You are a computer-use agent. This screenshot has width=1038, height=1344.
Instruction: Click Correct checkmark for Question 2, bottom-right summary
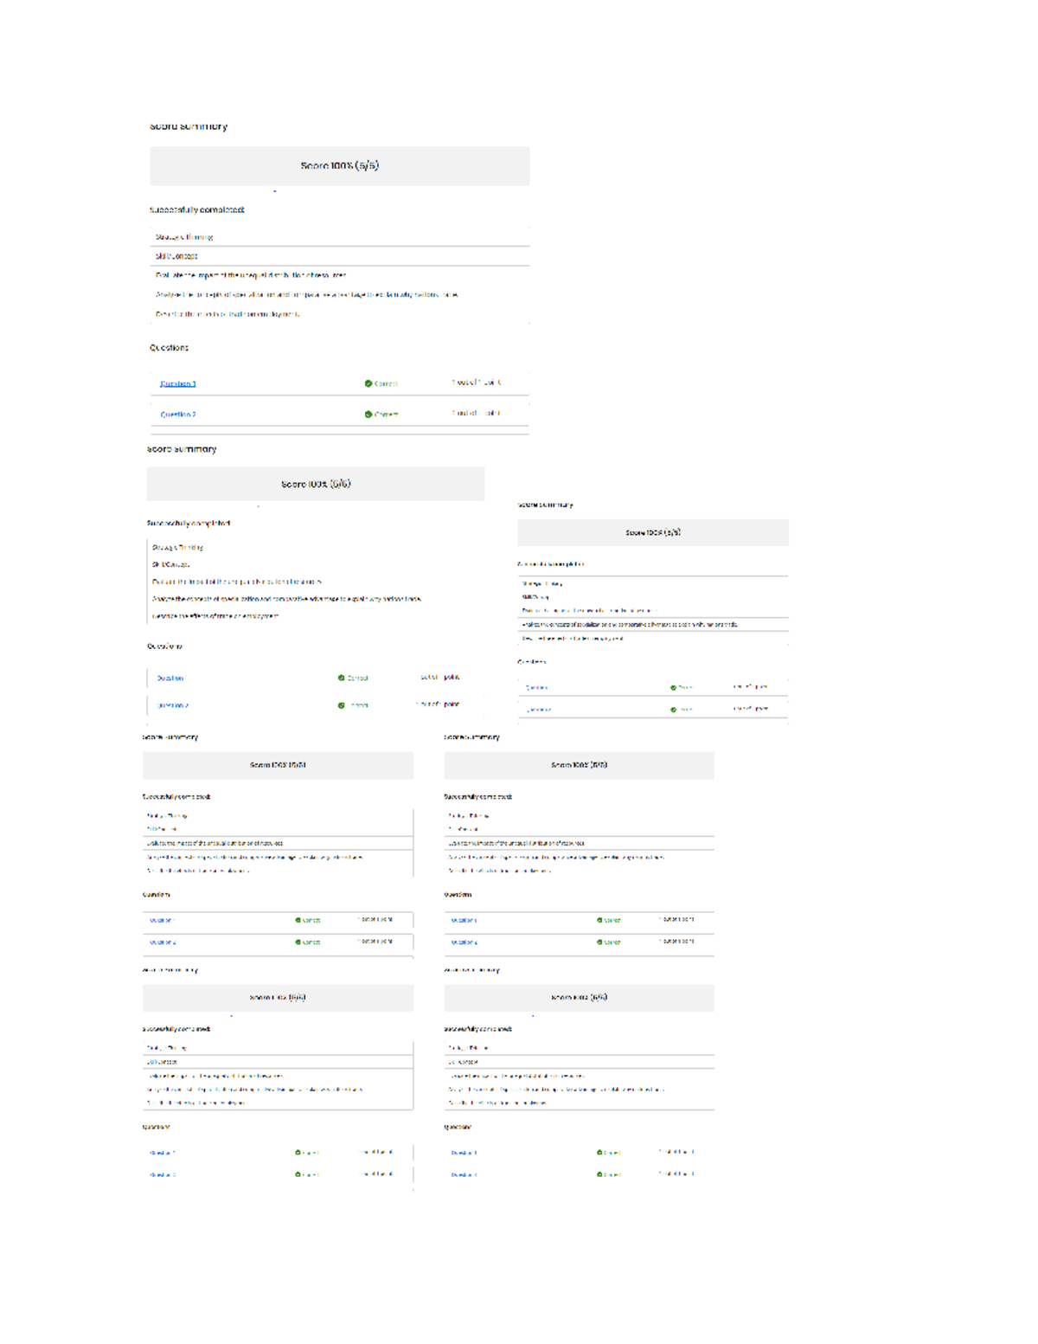tap(599, 1175)
